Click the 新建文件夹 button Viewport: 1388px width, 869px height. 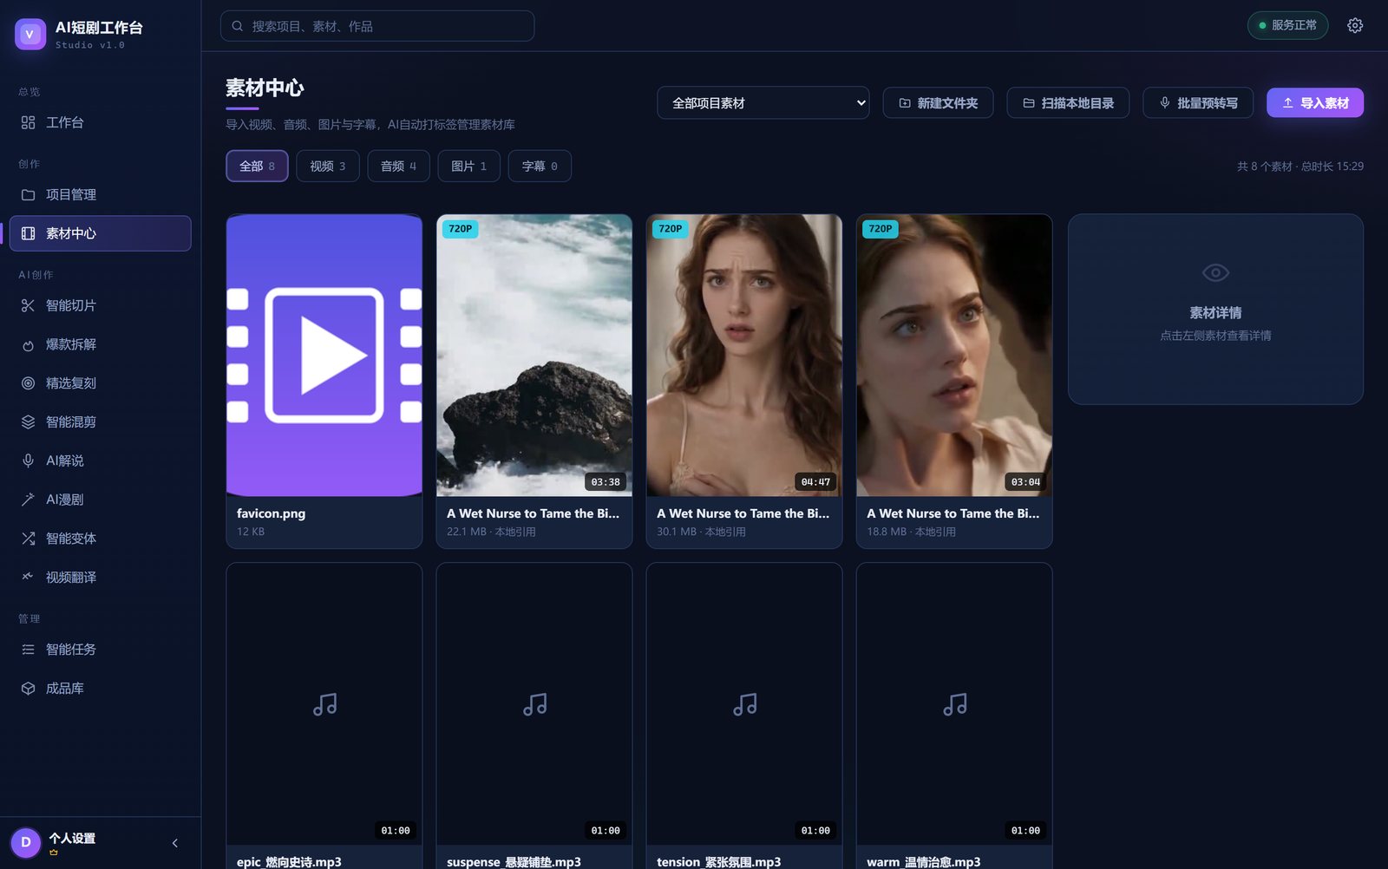pyautogui.click(x=938, y=103)
